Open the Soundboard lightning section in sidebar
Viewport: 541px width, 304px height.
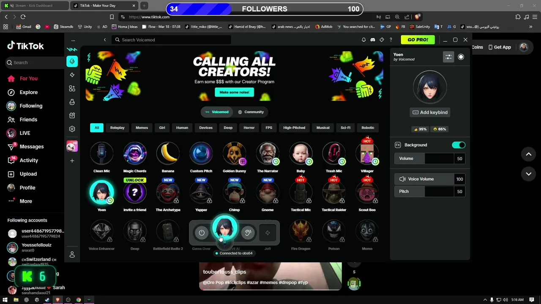point(72,75)
